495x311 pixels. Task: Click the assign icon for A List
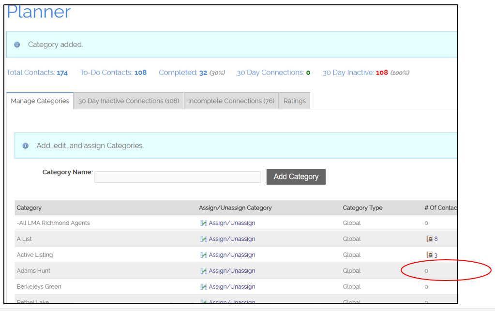click(204, 239)
